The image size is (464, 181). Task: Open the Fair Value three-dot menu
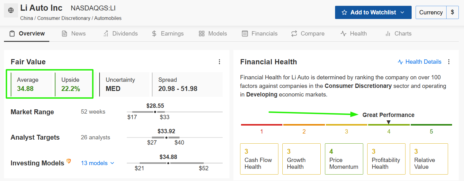pyautogui.click(x=219, y=62)
